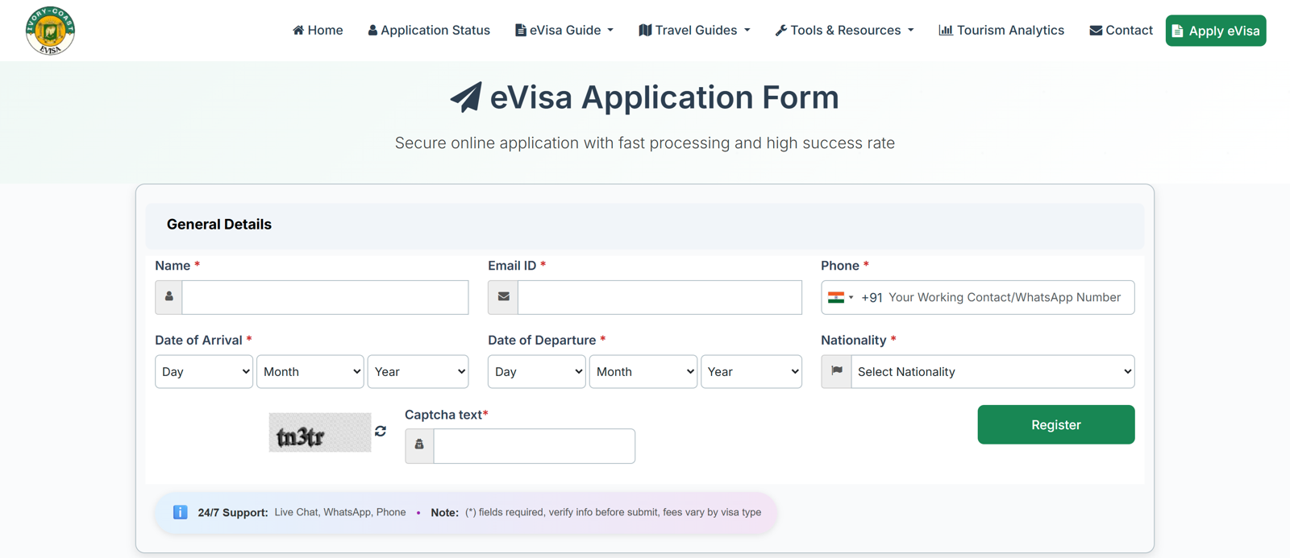The image size is (1290, 558).
Task: Expand the Select Nationality dropdown
Action: coord(992,371)
